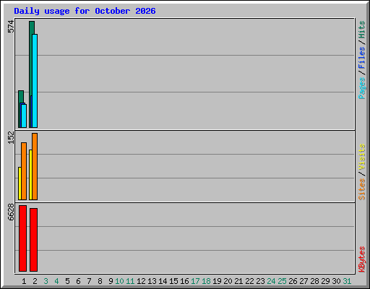
Task: Click the red 'KBytes' legend label
Action: (x=362, y=259)
